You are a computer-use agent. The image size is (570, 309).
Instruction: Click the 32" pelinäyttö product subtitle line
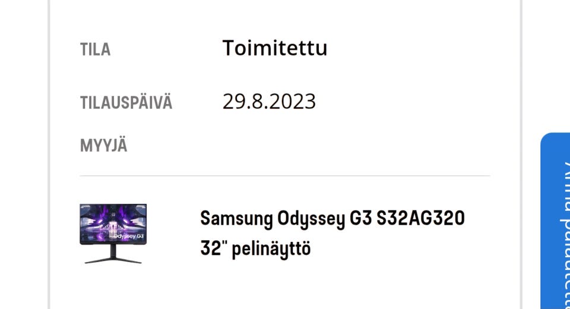(255, 248)
